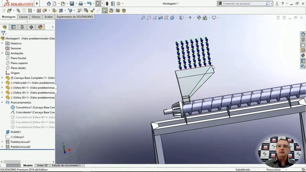Click the Home icon in the top toolbar
This screenshot has height=172, width=306.
pyautogui.click(x=49, y=3)
